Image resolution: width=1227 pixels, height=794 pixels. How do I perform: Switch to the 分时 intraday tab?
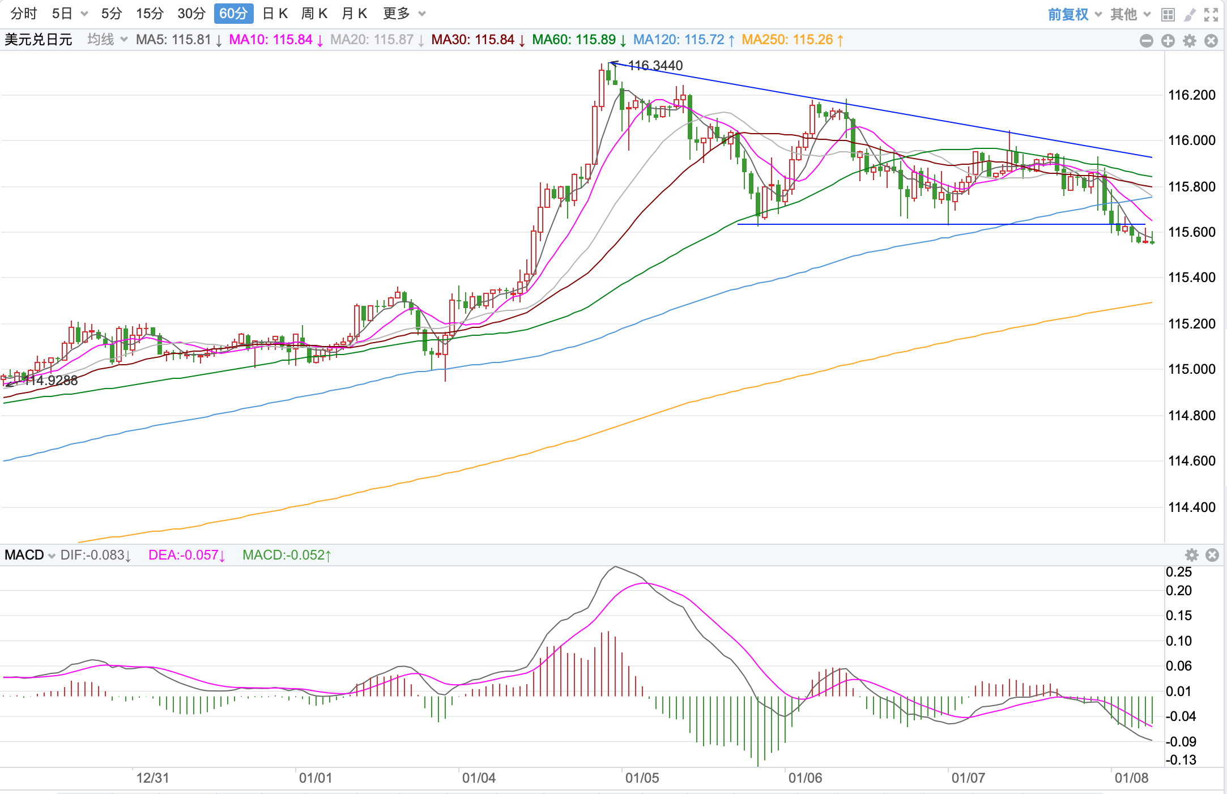[x=24, y=14]
